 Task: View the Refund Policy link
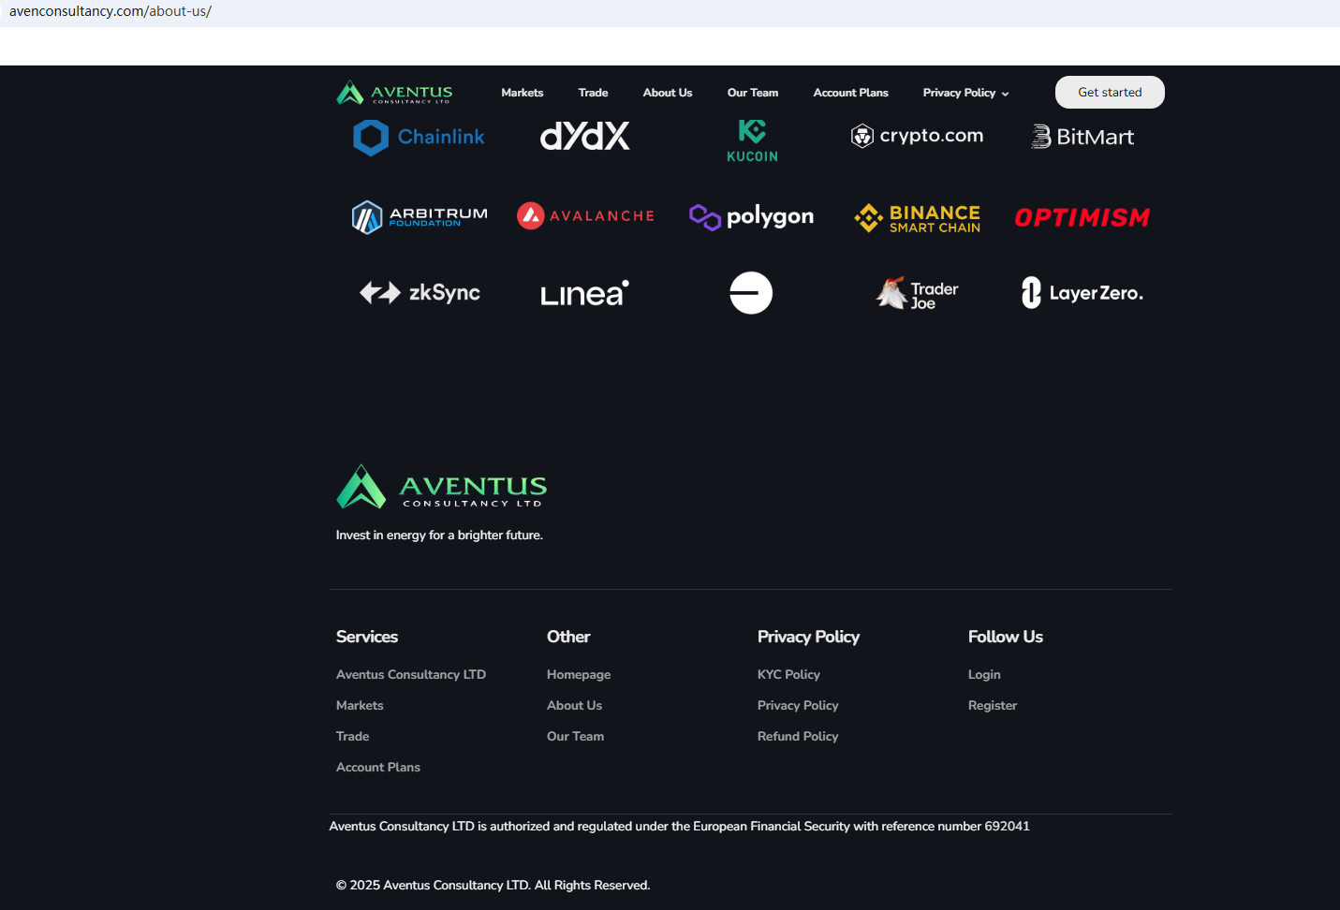click(x=798, y=736)
